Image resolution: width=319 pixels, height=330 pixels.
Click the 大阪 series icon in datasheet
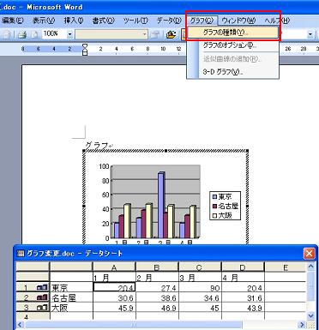[42, 308]
